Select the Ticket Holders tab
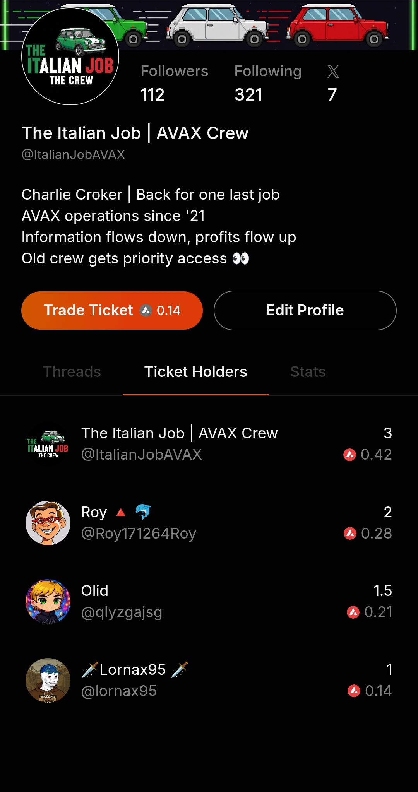Viewport: 418px width, 792px height. (x=195, y=372)
